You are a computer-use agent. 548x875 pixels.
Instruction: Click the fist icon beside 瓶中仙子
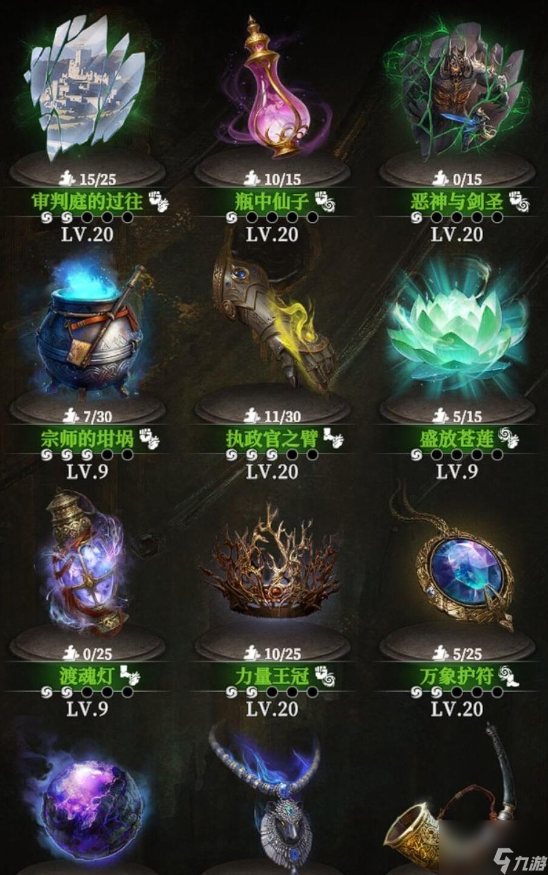[325, 201]
